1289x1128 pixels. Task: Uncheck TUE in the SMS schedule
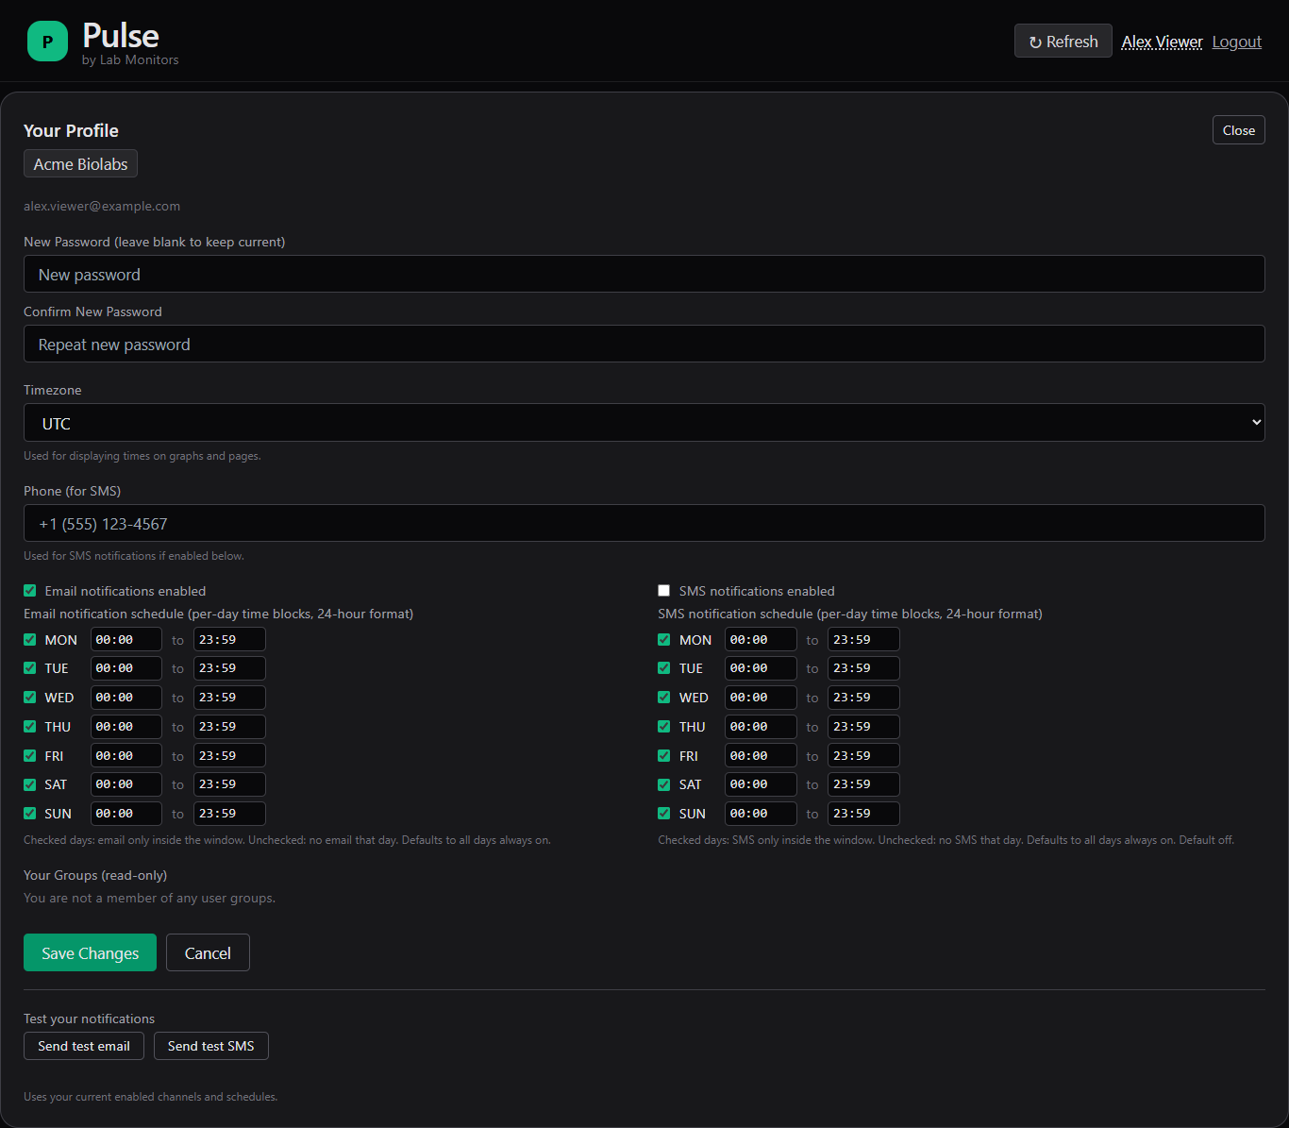click(x=664, y=668)
